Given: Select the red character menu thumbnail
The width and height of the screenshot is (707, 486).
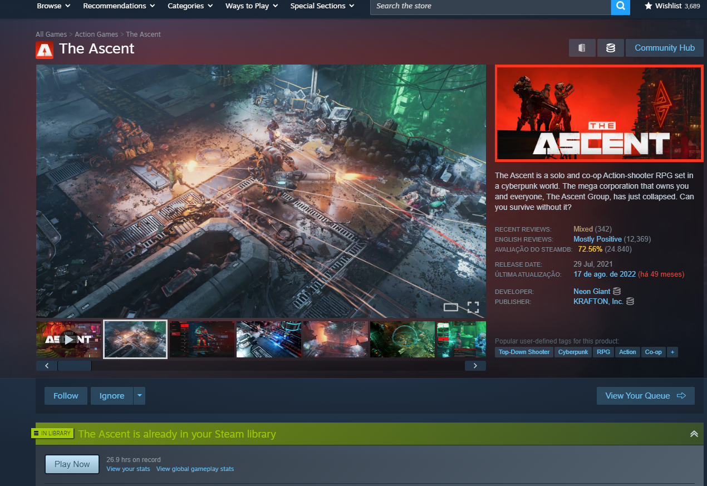Looking at the screenshot, I should tap(202, 339).
